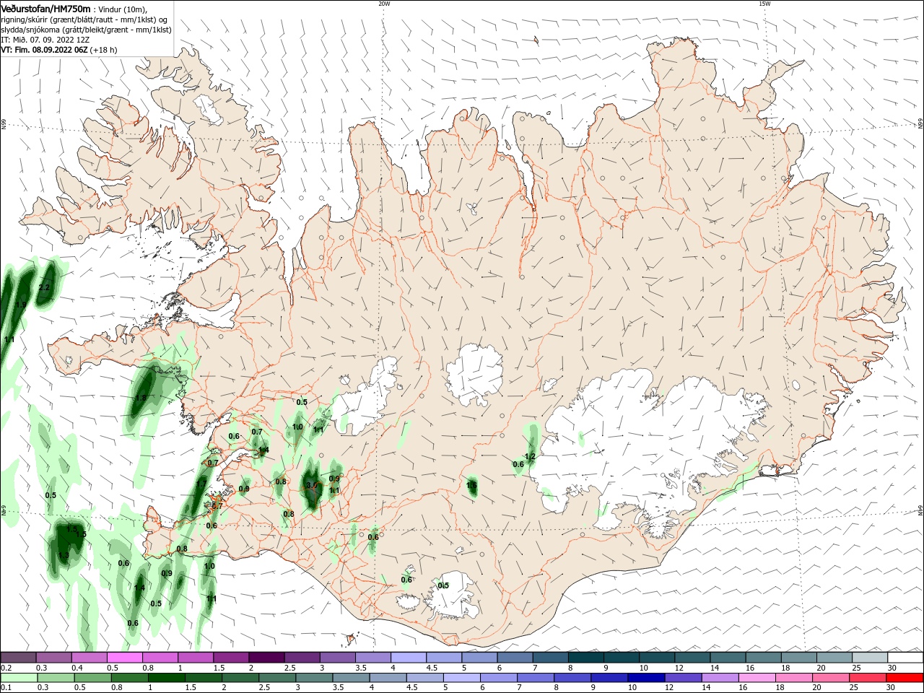Image resolution: width=924 pixels, height=693 pixels.
Task: Click the '20W' longitude label
Action: click(x=384, y=4)
